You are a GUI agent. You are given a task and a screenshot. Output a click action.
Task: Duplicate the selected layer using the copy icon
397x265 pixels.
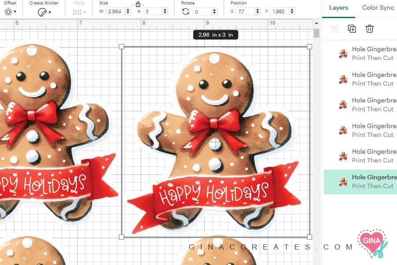[x=352, y=28]
